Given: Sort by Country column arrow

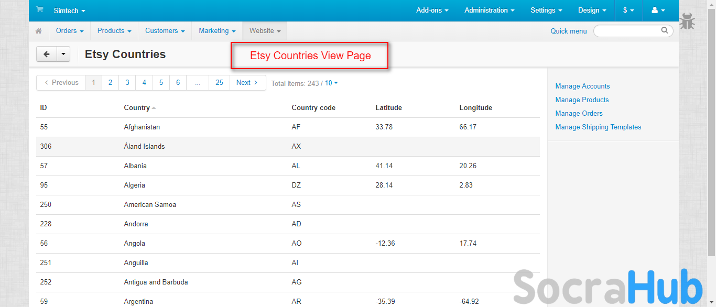Looking at the screenshot, I should point(154,108).
